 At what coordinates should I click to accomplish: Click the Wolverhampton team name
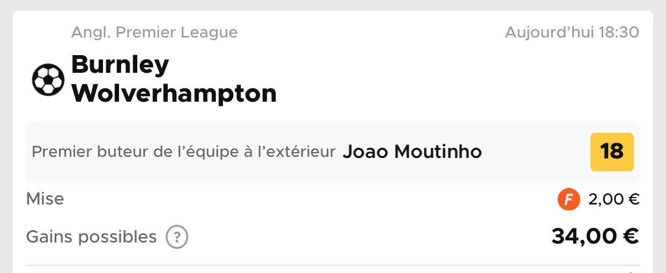pos(174,94)
